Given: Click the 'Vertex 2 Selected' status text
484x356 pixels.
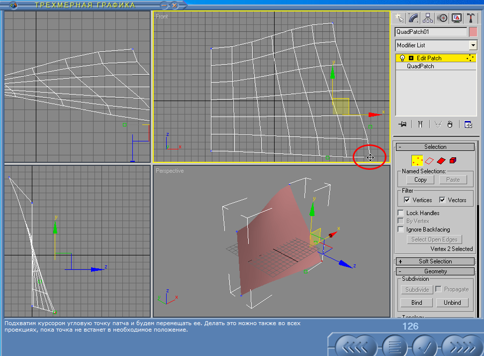Looking at the screenshot, I should coord(451,249).
